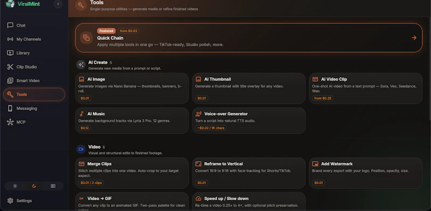Click the Library play-screen icon
Screen dimensions: 431x211
coord(10,53)
